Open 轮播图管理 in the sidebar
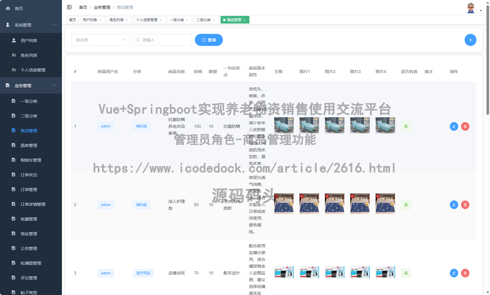The height and width of the screenshot is (295, 490). point(31,263)
